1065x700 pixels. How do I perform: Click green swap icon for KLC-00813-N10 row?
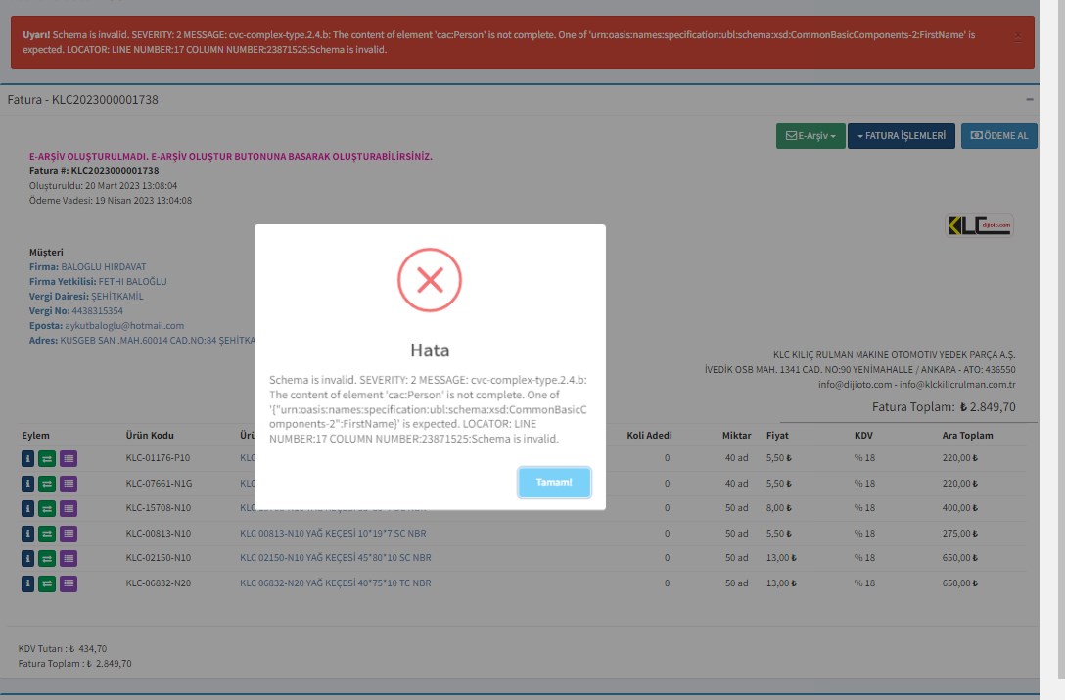point(47,534)
